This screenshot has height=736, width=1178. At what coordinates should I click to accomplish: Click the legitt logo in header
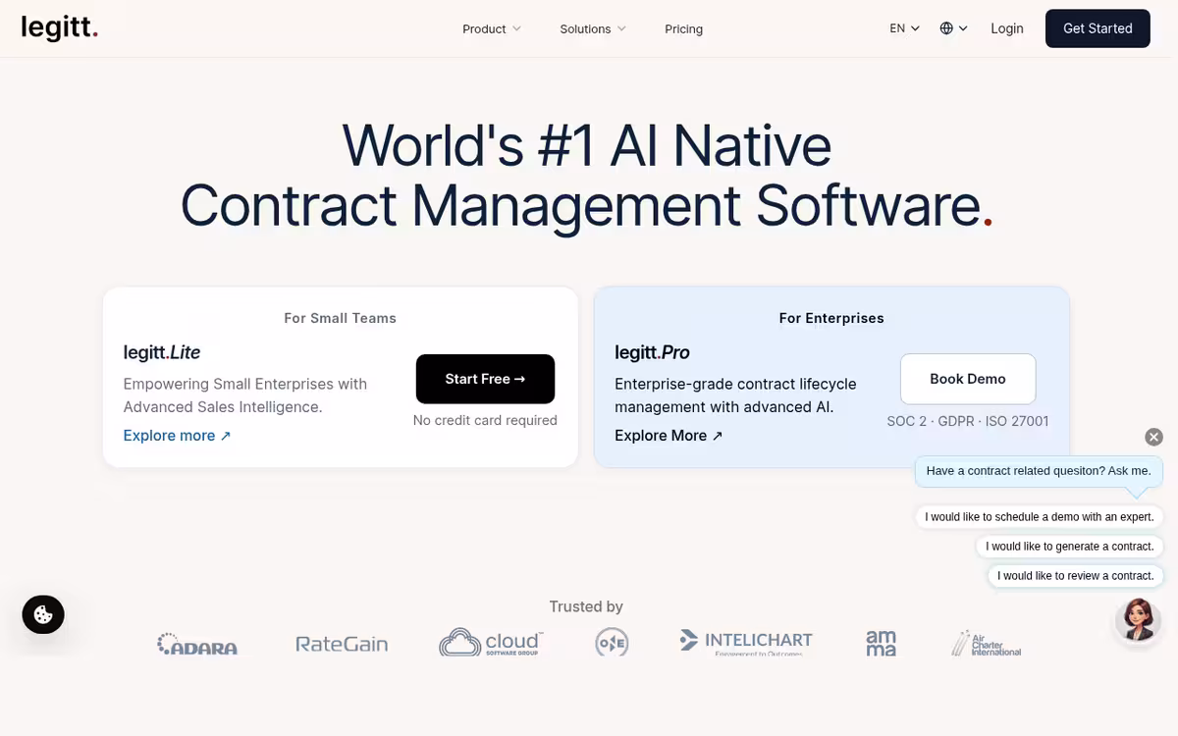coord(60,27)
